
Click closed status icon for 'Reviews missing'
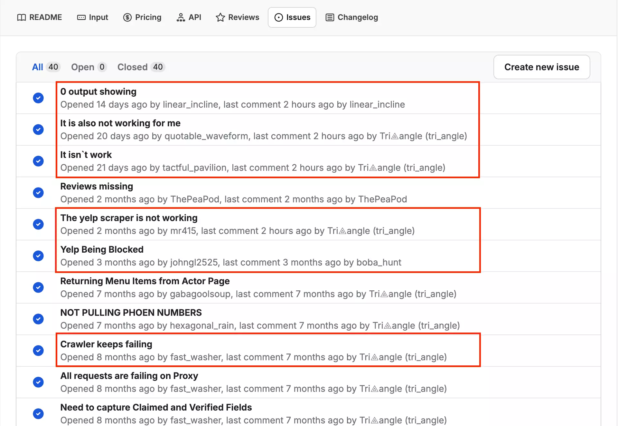38,193
